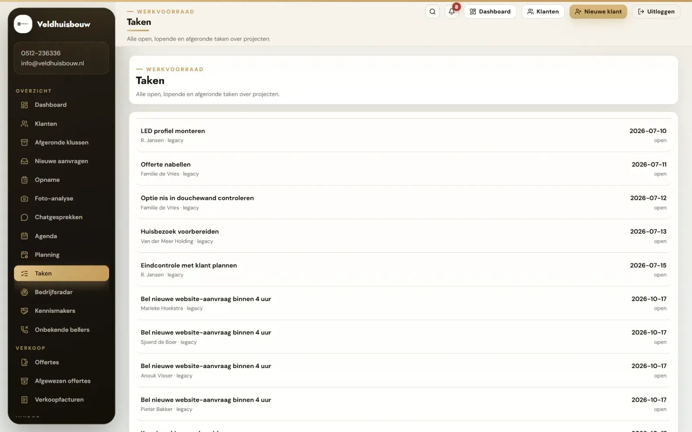Click the Afgeronde klussen archive icon
This screenshot has height=432, width=692.
[x=25, y=143]
